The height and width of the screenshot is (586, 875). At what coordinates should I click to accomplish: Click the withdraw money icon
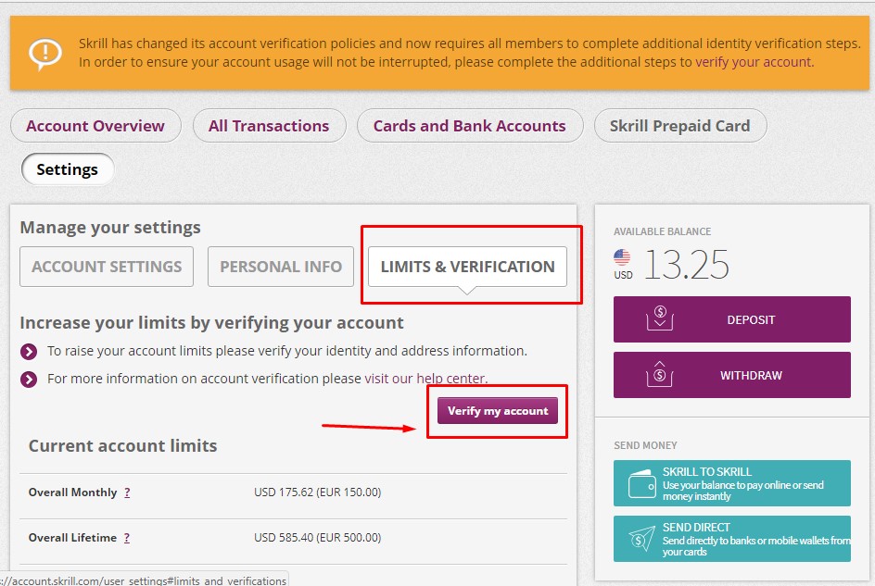click(660, 375)
